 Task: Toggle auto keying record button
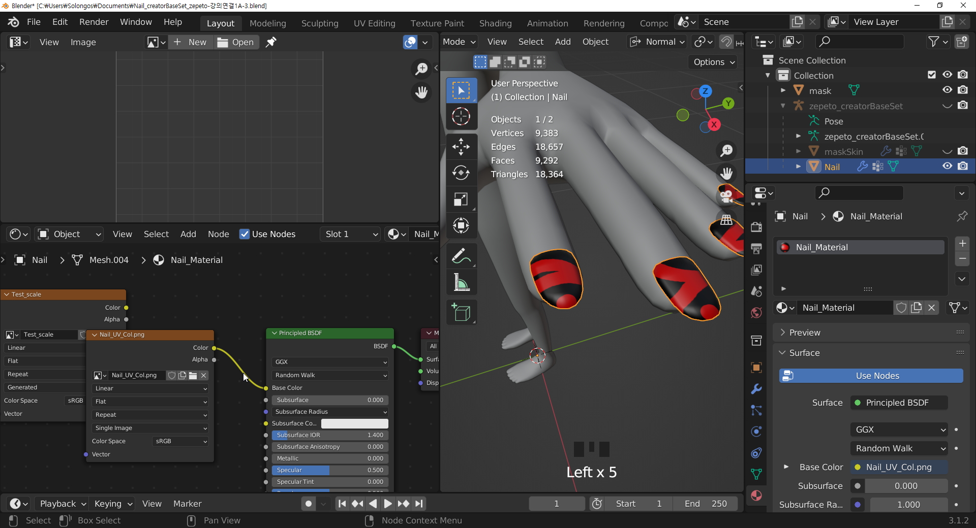point(309,504)
